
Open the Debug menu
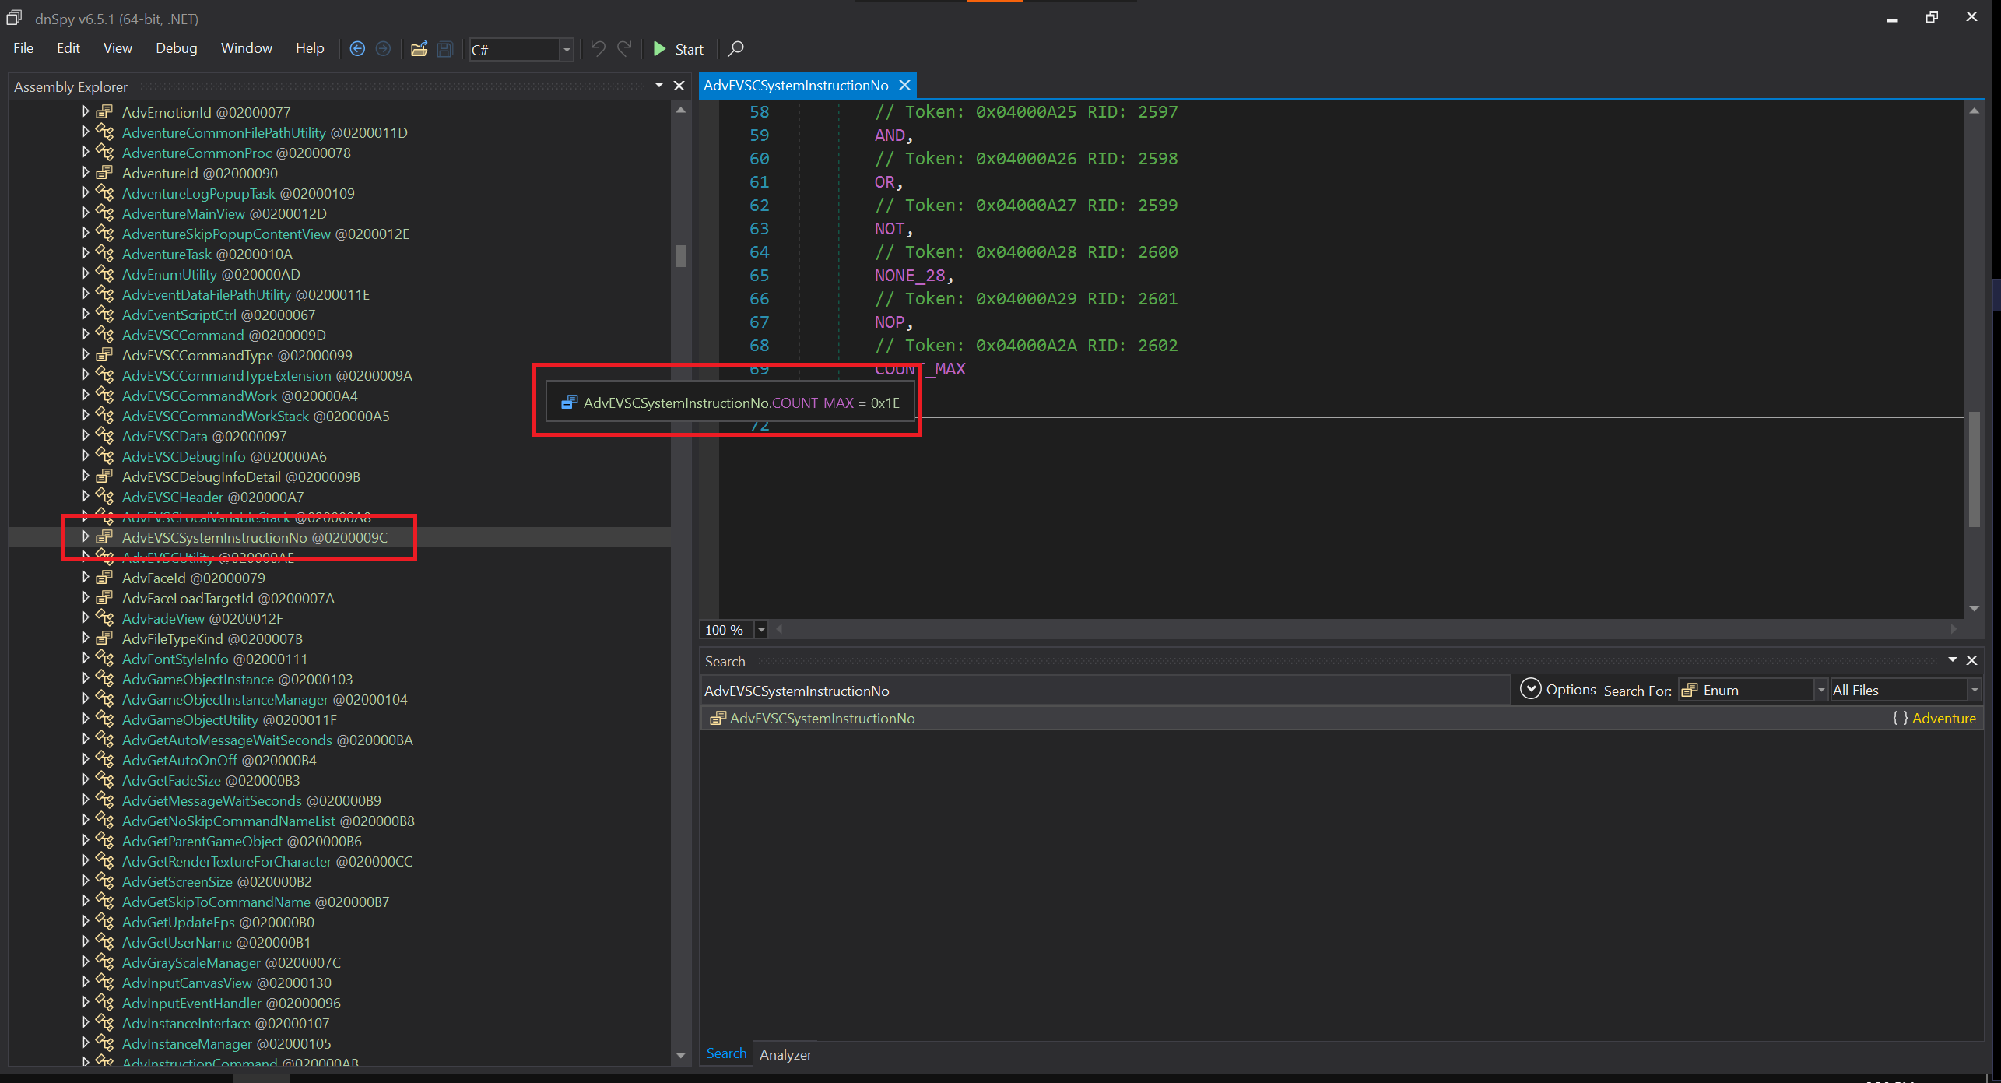tap(176, 48)
